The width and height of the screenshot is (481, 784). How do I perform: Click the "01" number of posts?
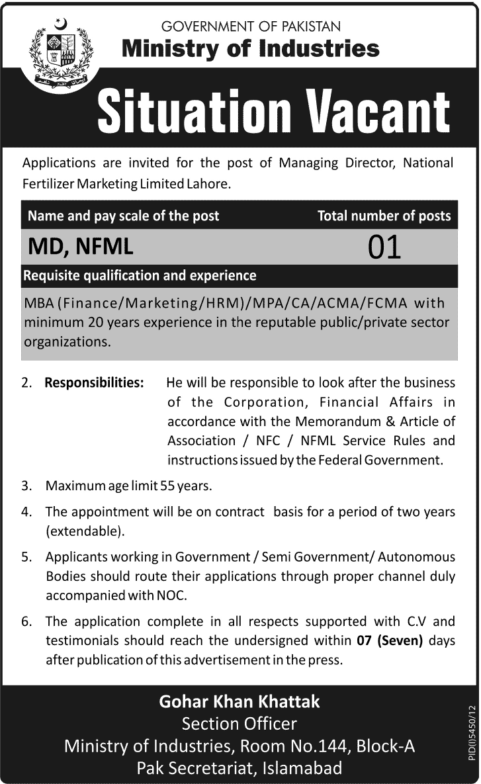click(384, 247)
